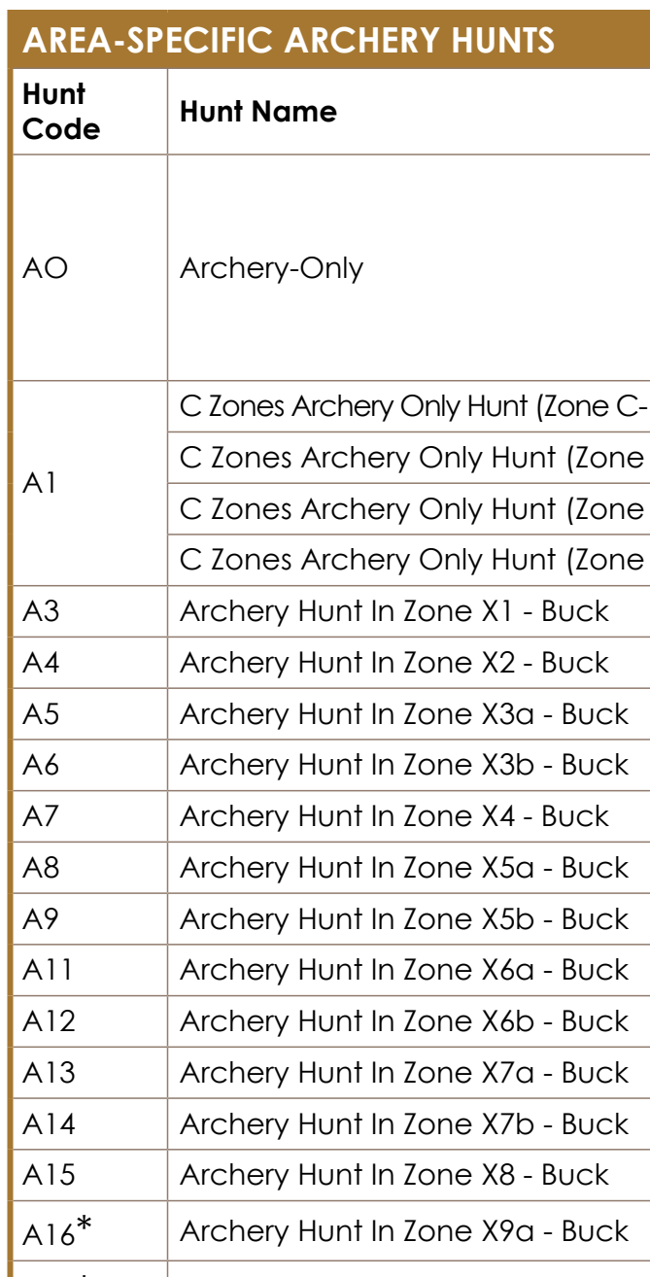
Task: Select Archery Hunt In Zone X5b - Buck
Action: click(x=404, y=918)
